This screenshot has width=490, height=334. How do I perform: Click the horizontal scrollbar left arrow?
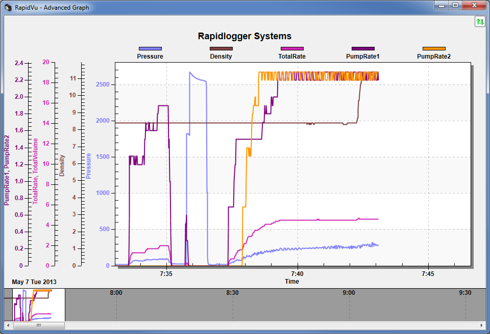(x=8, y=325)
